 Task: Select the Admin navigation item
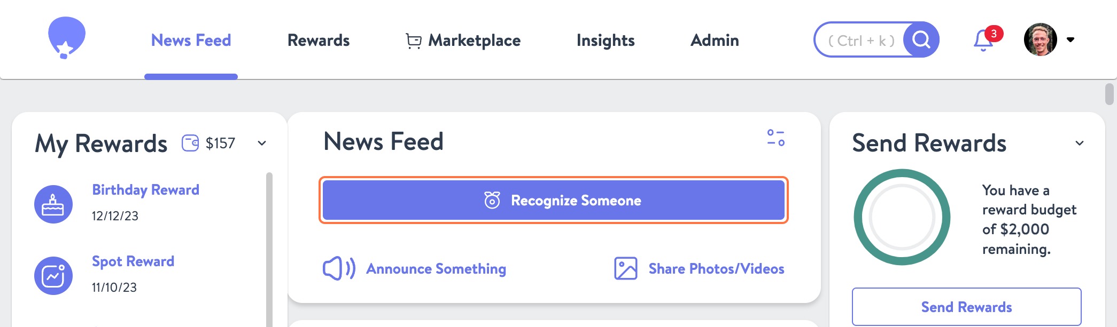[715, 40]
